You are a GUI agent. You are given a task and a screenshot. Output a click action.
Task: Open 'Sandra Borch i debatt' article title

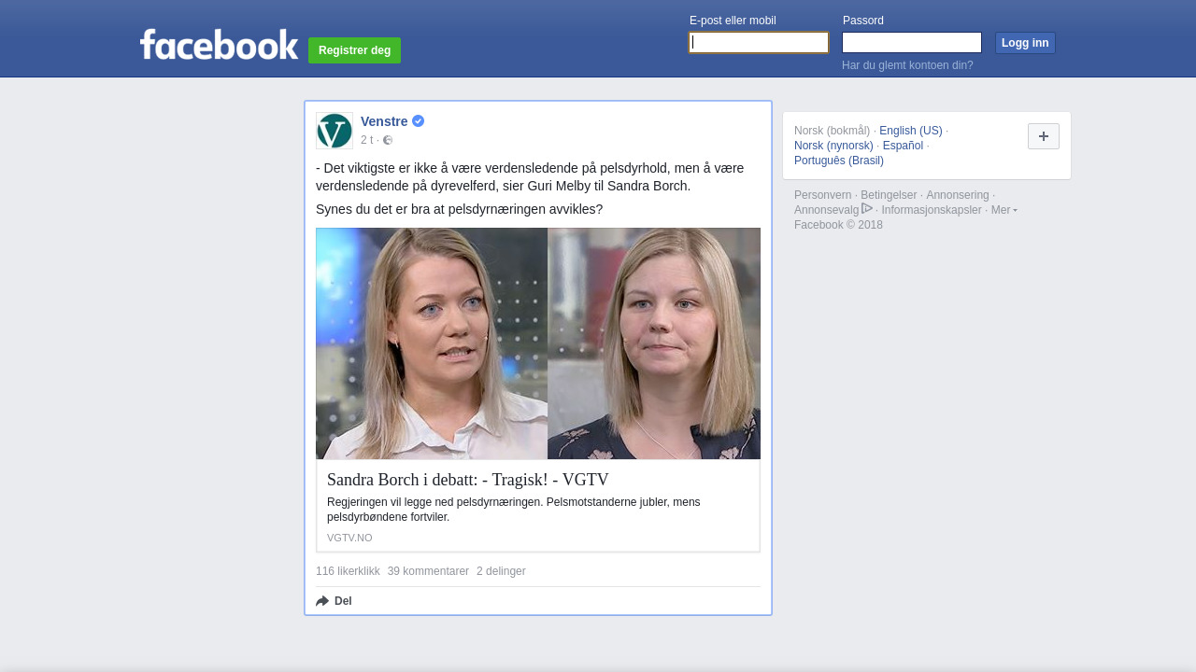(468, 480)
